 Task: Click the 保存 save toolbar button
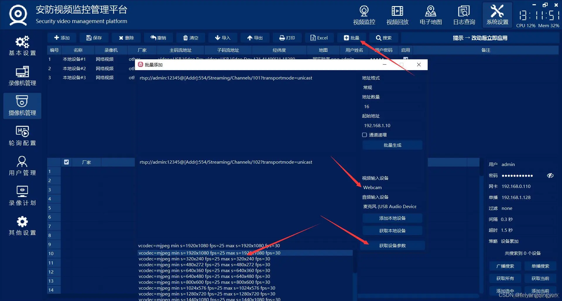pyautogui.click(x=94, y=38)
